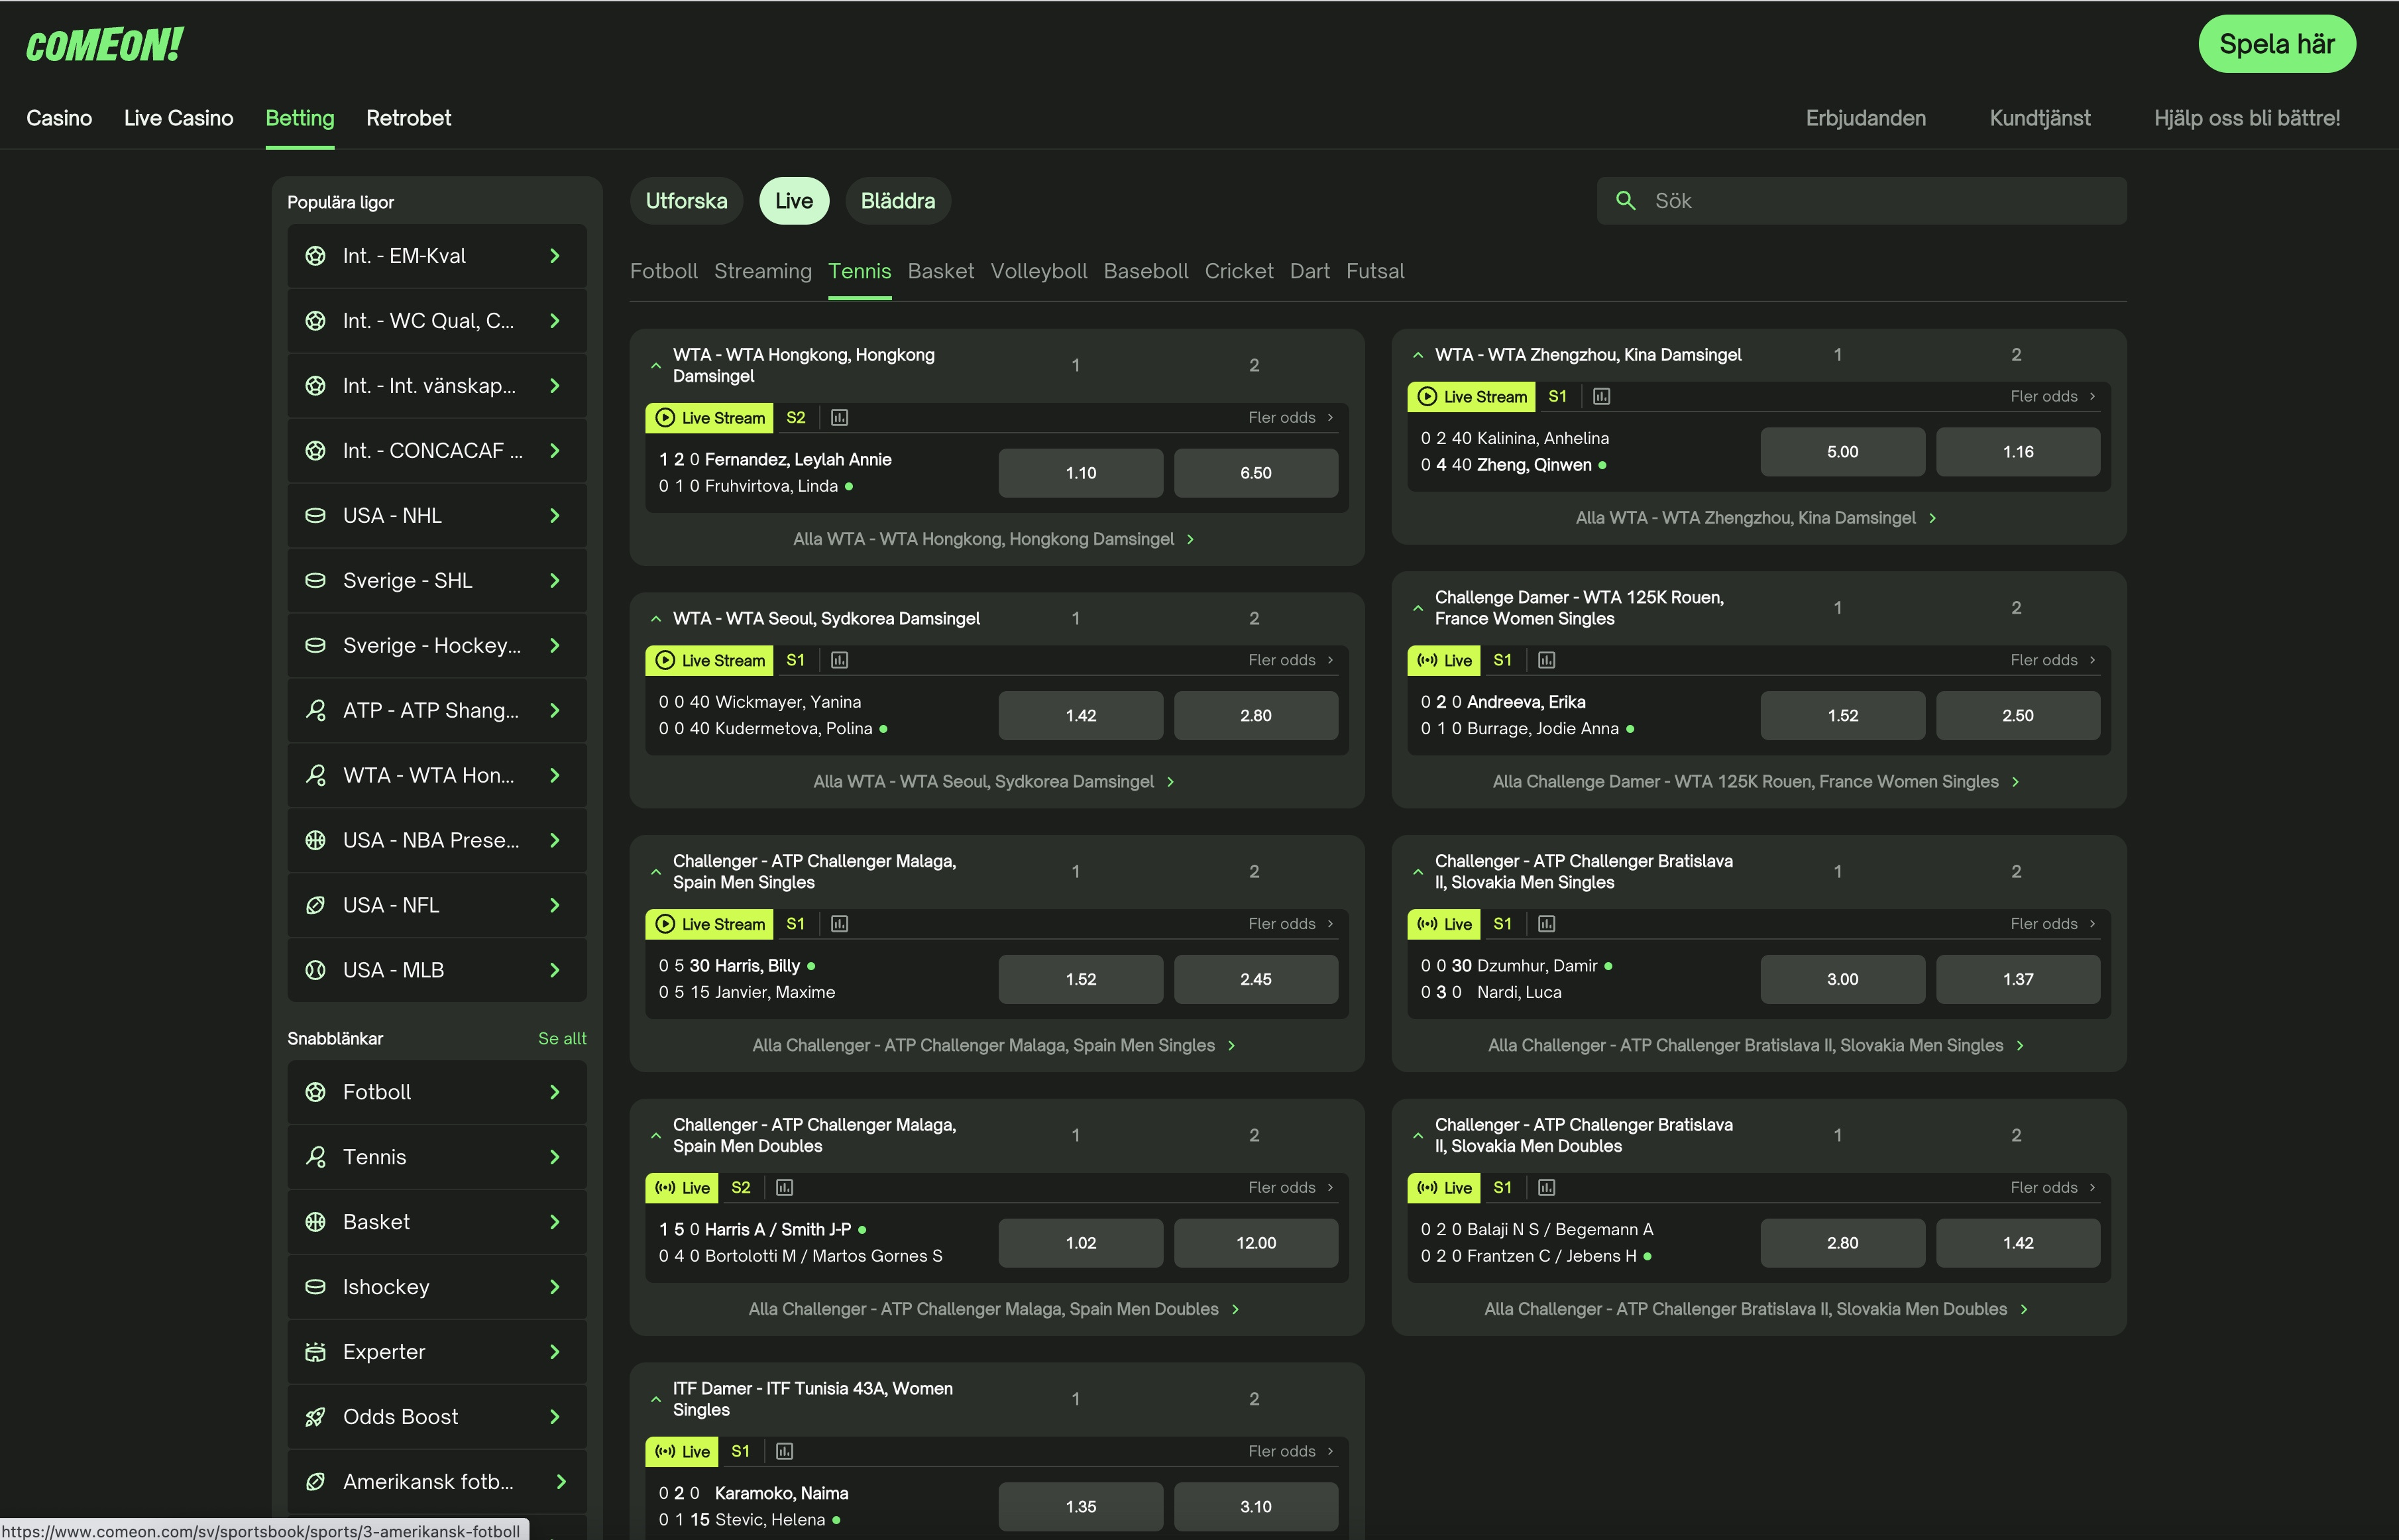Viewport: 2399px width, 1540px height.
Task: Click the Se allt link under Snabblänkar
Action: tap(562, 1038)
